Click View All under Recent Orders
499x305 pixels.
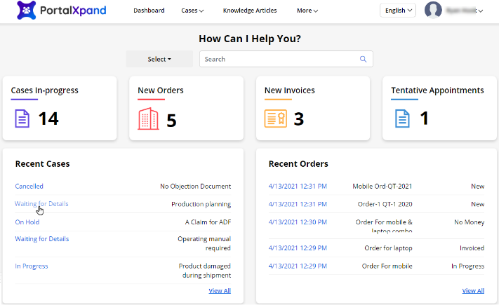(x=472, y=290)
